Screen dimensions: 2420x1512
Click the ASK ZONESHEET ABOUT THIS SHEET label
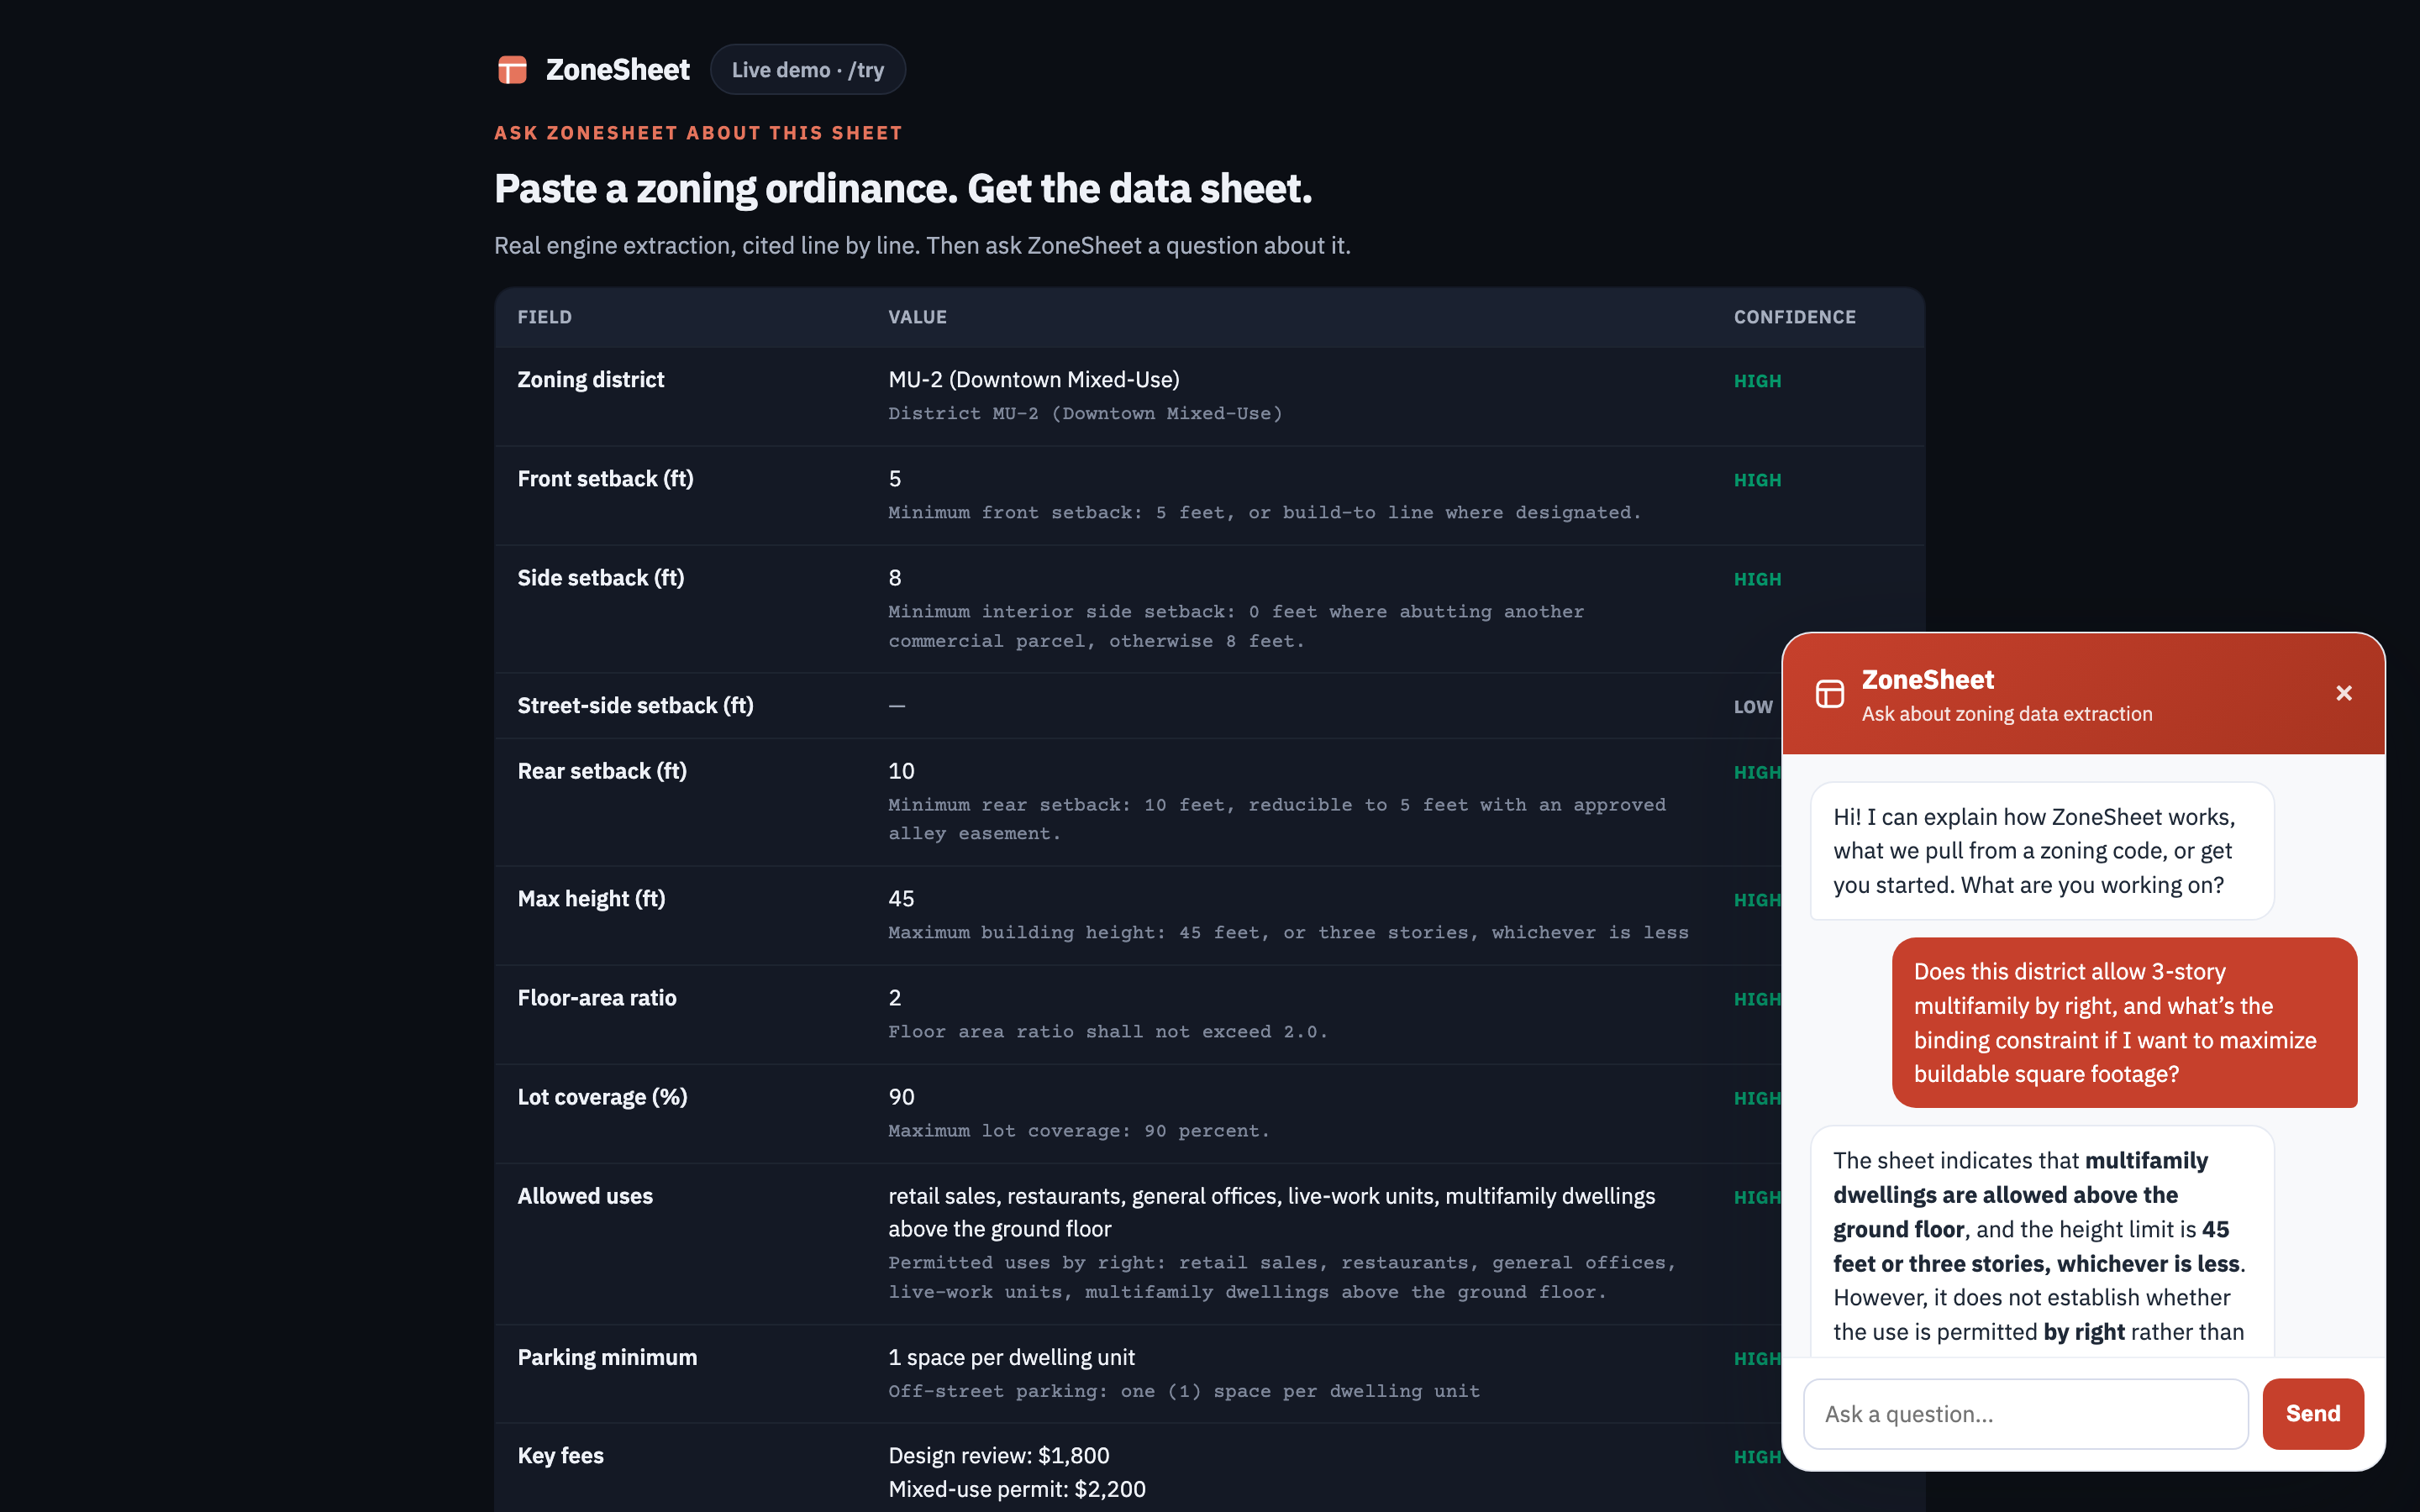[x=698, y=133]
